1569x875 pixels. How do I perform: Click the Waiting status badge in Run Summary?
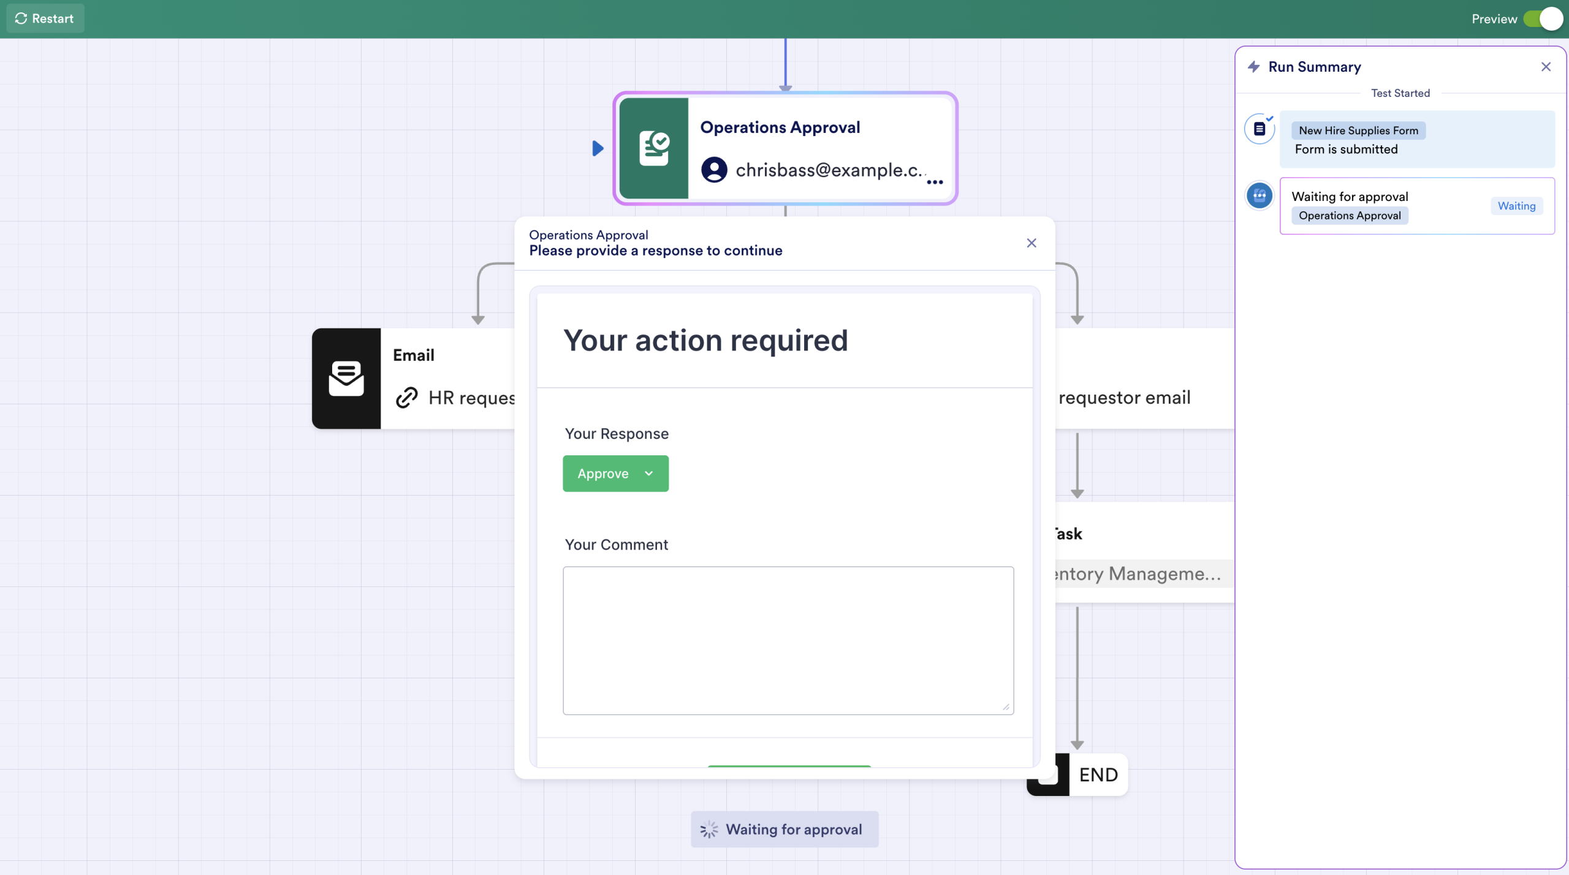pyautogui.click(x=1515, y=206)
